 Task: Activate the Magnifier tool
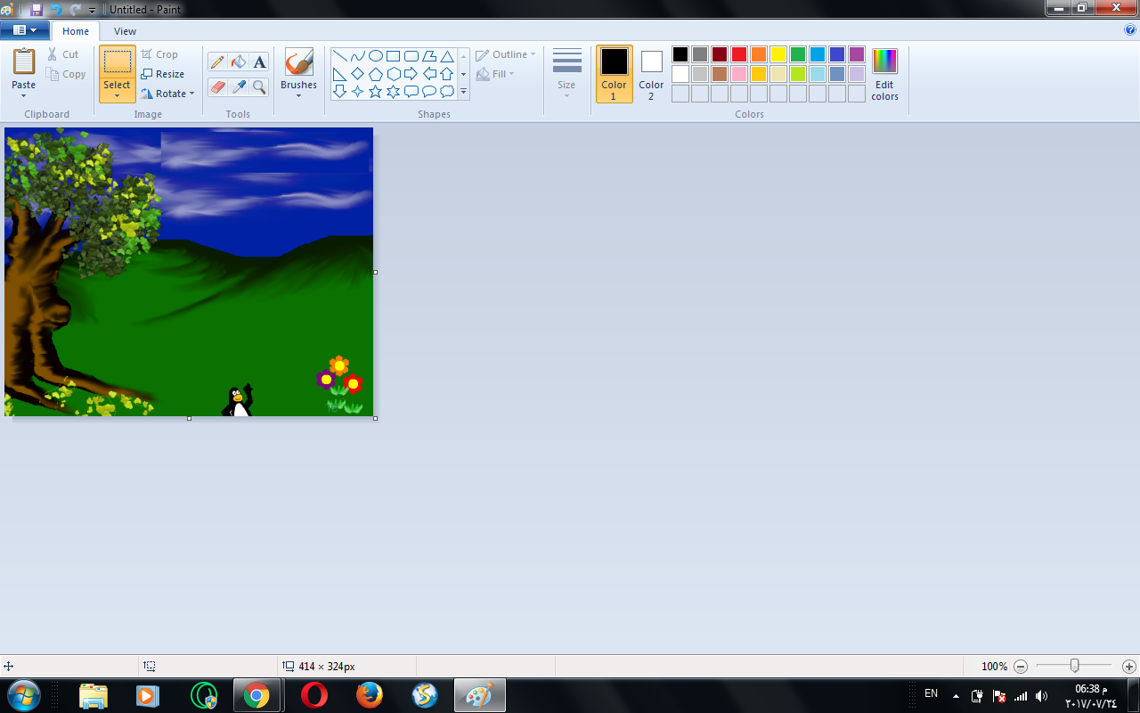tap(259, 86)
